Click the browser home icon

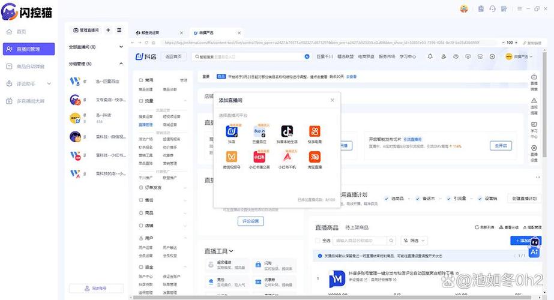153,43
